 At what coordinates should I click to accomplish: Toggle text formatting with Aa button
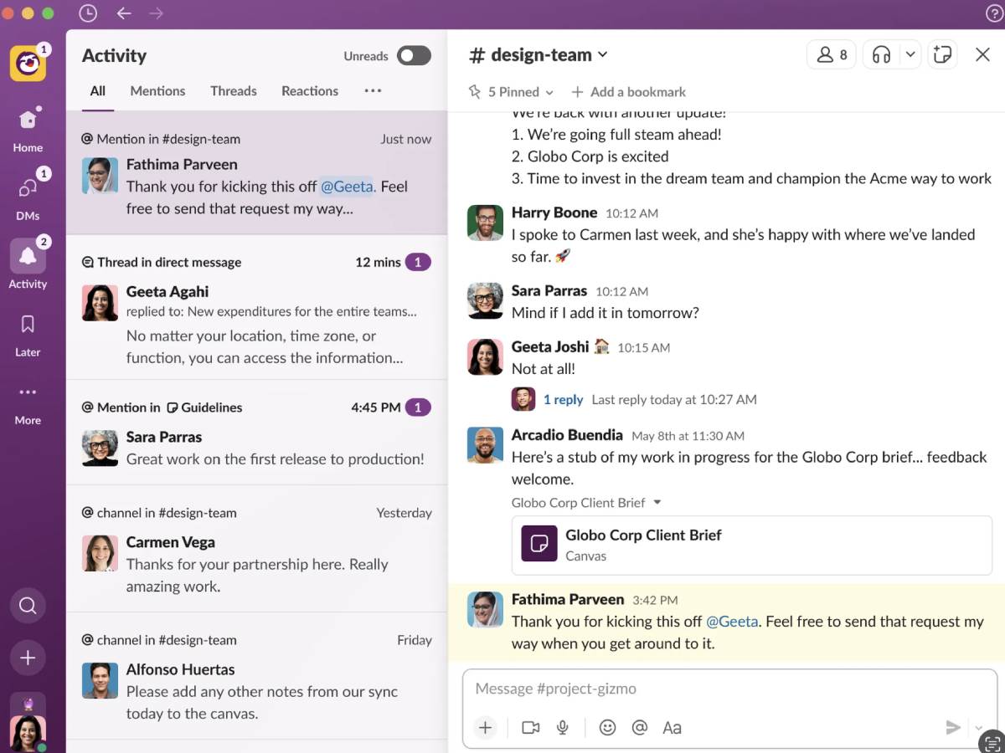pos(672,727)
